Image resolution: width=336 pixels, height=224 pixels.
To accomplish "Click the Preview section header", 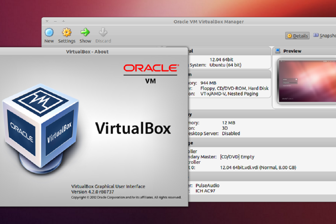I will tap(292, 51).
